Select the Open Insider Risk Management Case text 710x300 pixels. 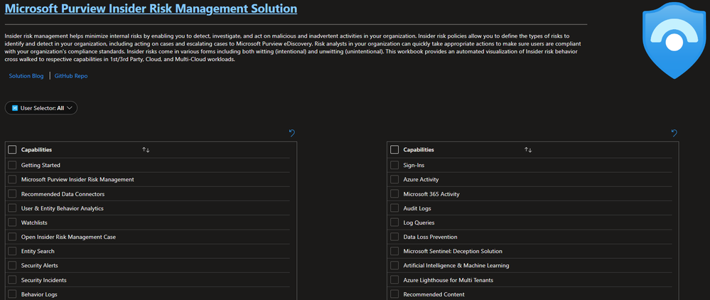[x=68, y=237]
